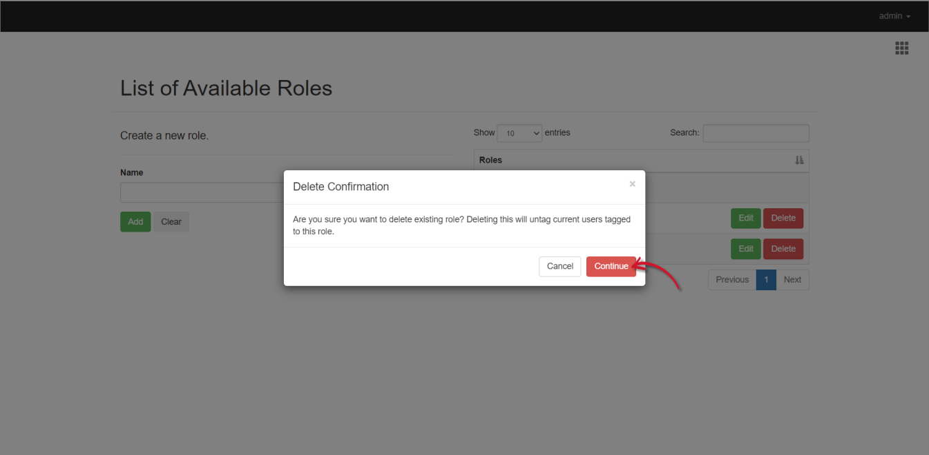This screenshot has width=929, height=455.
Task: Click the Roles column header label
Action: click(490, 160)
